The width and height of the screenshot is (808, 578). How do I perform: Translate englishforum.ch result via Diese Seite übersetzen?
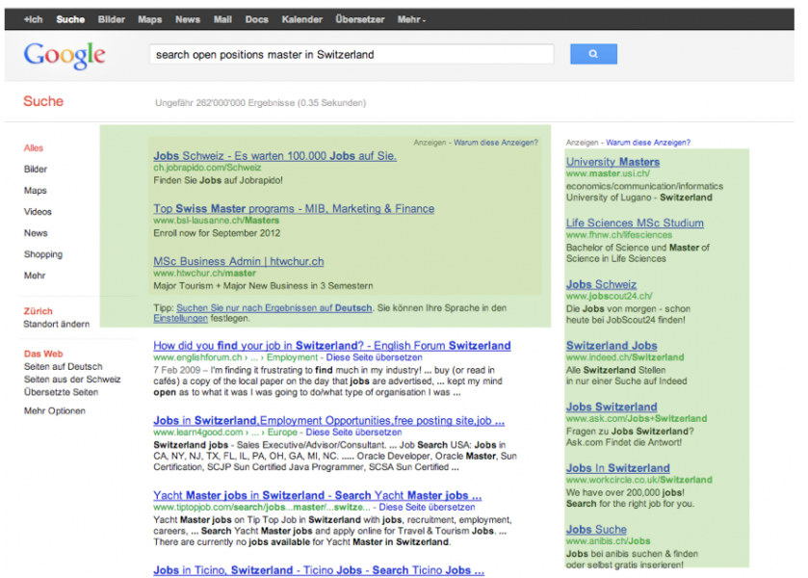pos(374,357)
